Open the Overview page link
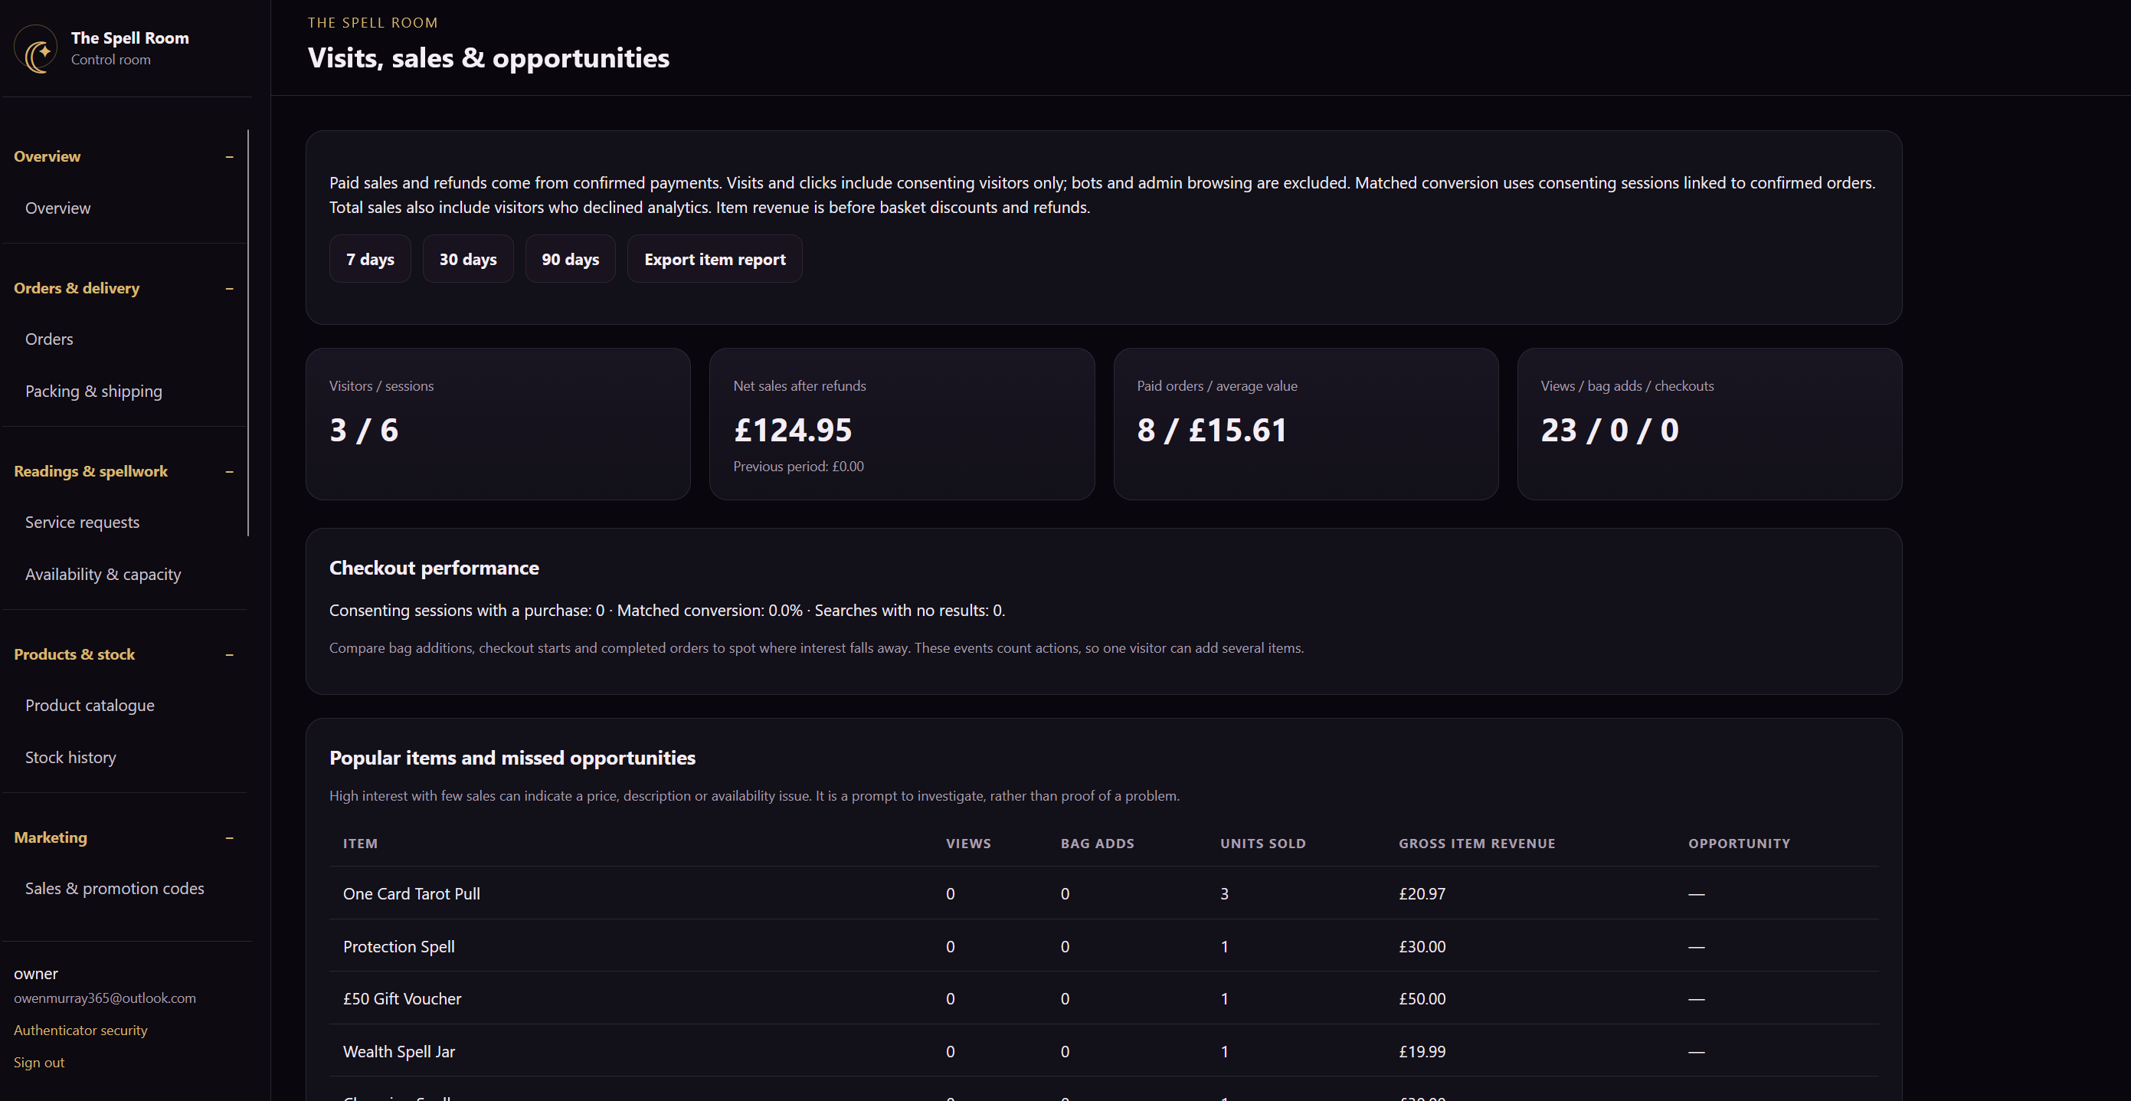 coord(58,208)
